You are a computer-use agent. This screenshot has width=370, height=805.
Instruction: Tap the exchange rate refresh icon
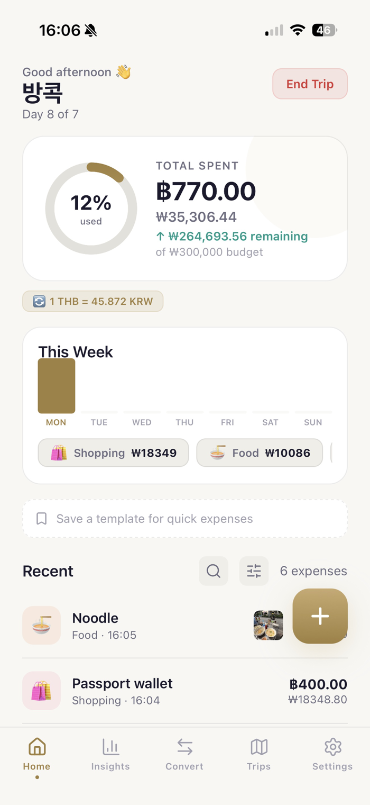click(39, 301)
